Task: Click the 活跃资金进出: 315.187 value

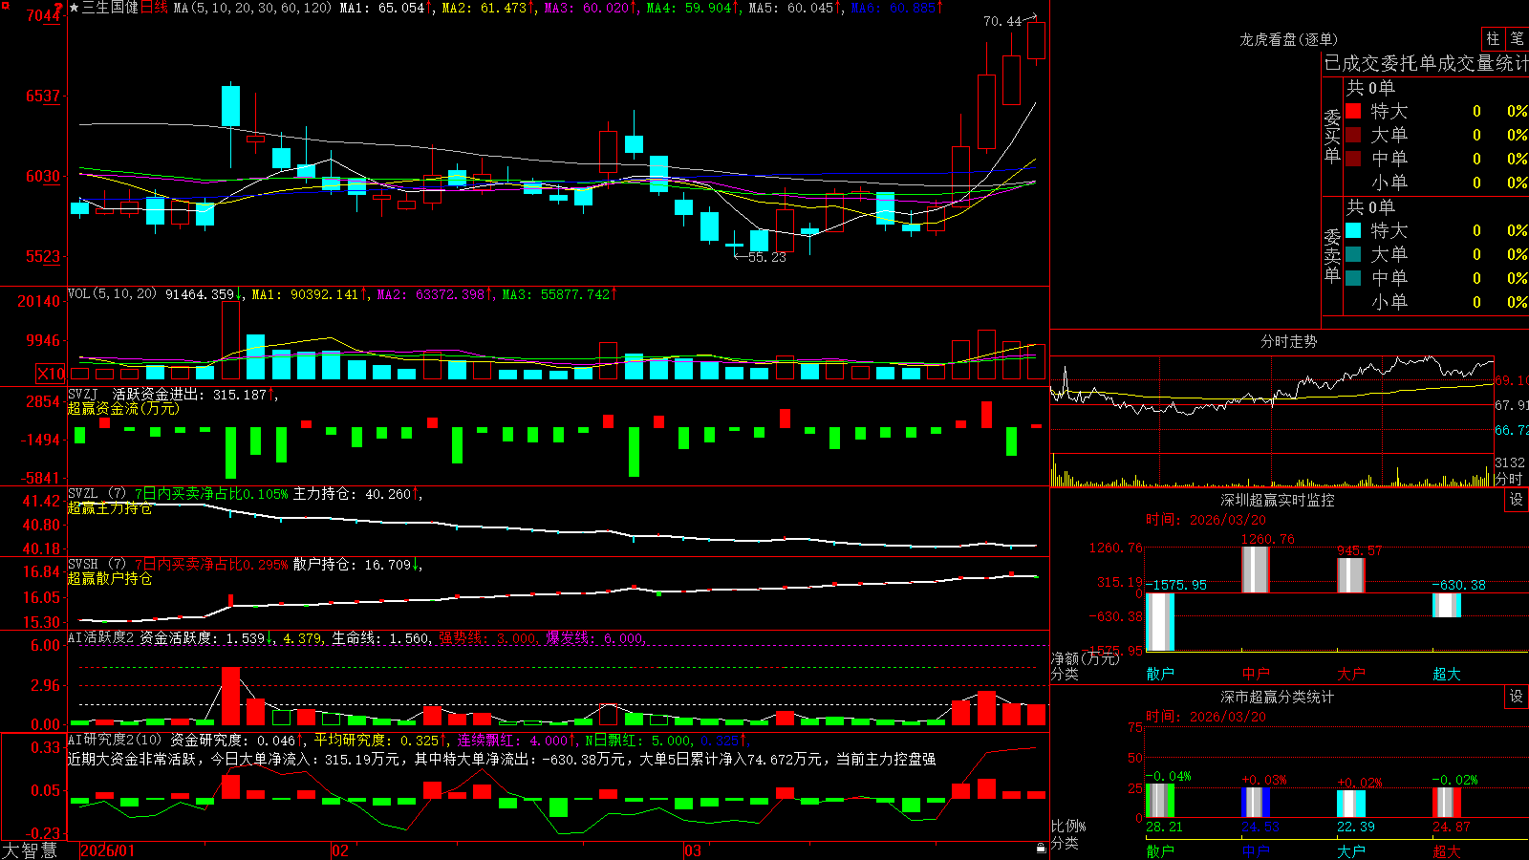Action: click(x=189, y=395)
